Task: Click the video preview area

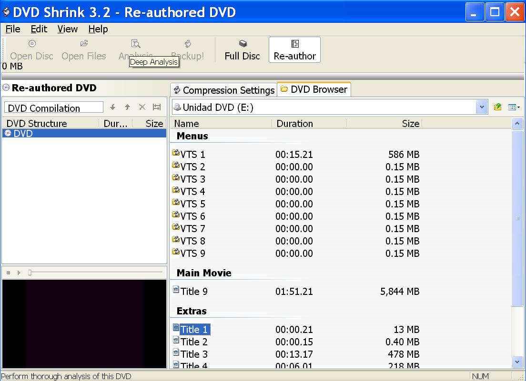Action: (84, 324)
